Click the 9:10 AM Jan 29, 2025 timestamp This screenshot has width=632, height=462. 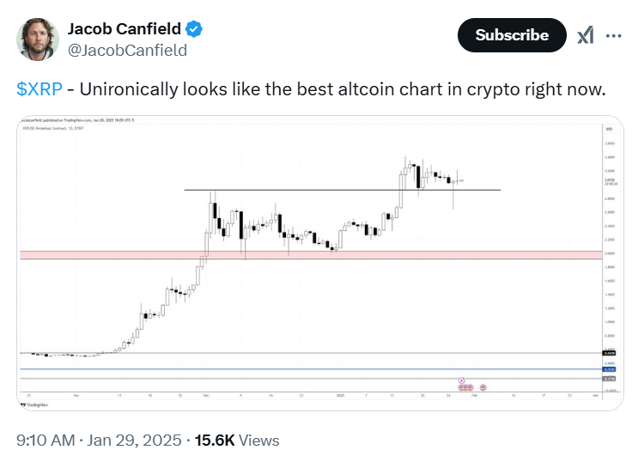coord(99,441)
